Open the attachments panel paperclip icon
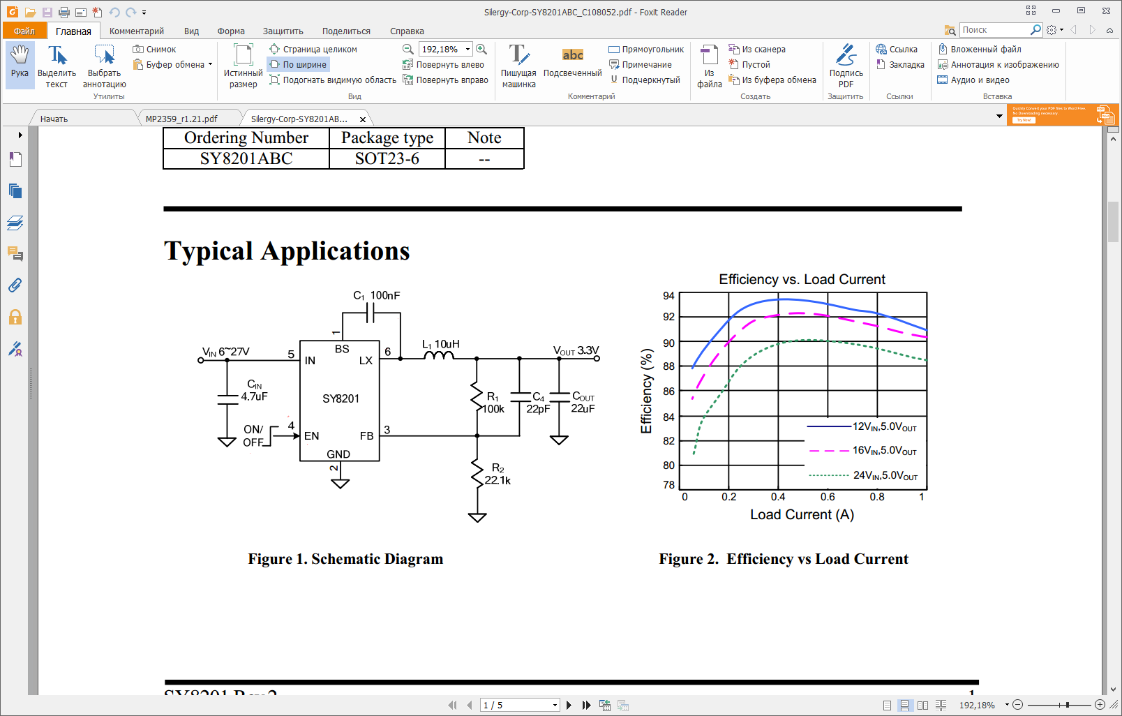The width and height of the screenshot is (1122, 716). click(x=15, y=285)
